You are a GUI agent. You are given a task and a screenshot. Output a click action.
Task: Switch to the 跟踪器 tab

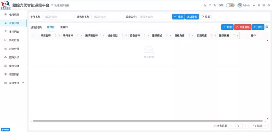pos(51,27)
